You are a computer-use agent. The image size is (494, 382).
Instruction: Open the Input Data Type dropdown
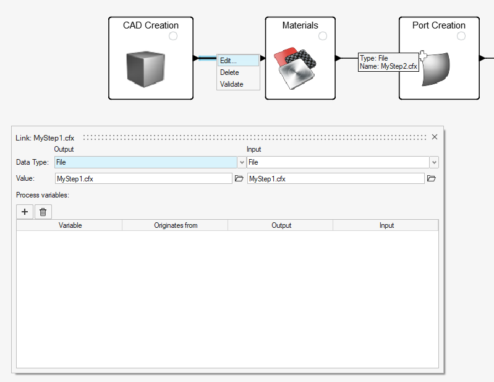click(x=434, y=162)
